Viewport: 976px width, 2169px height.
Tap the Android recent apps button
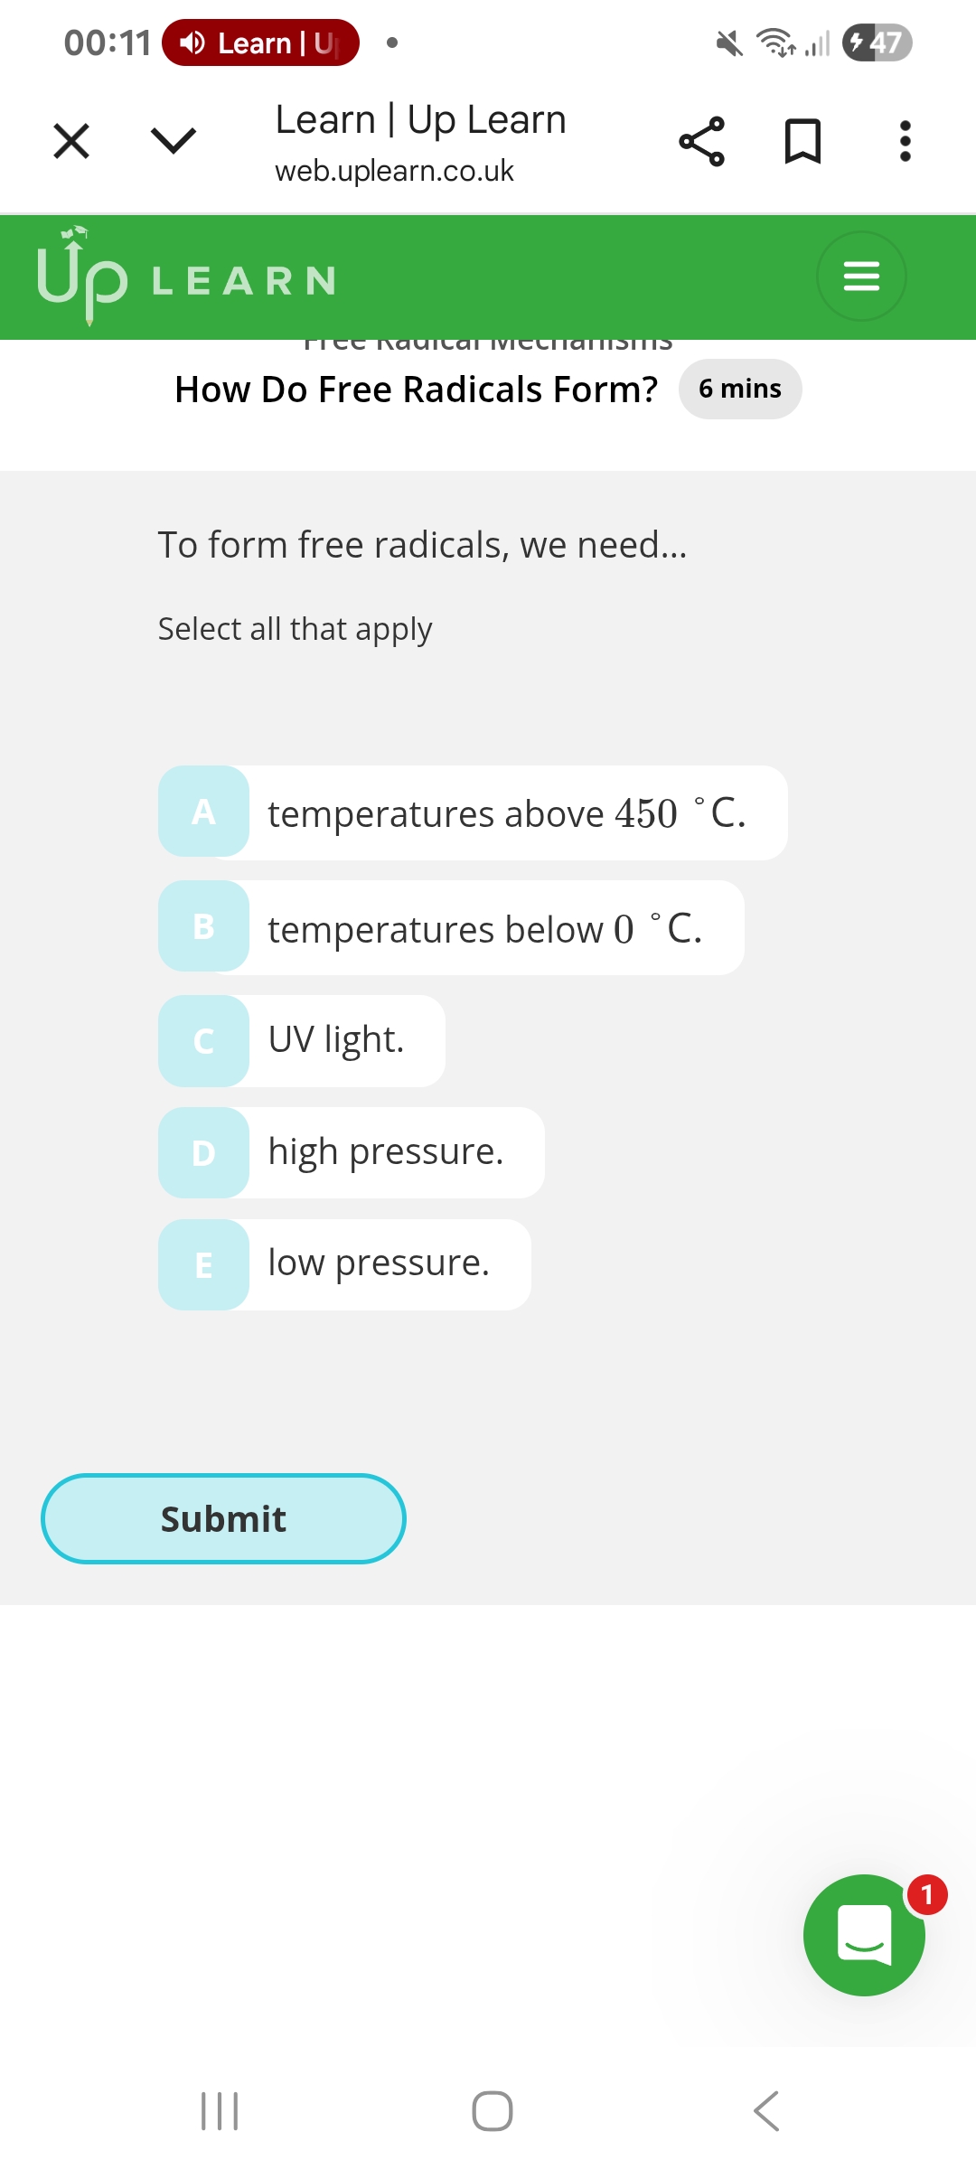[220, 2111]
